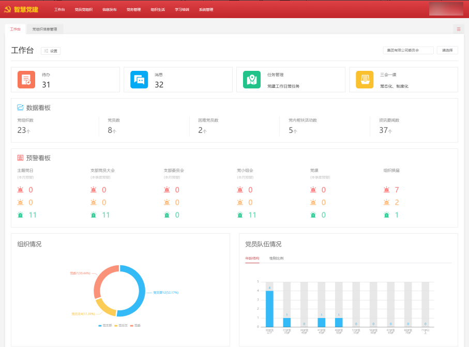Switch to 党组织信息管理 tab
Image resolution: width=469 pixels, height=347 pixels.
click(44, 29)
